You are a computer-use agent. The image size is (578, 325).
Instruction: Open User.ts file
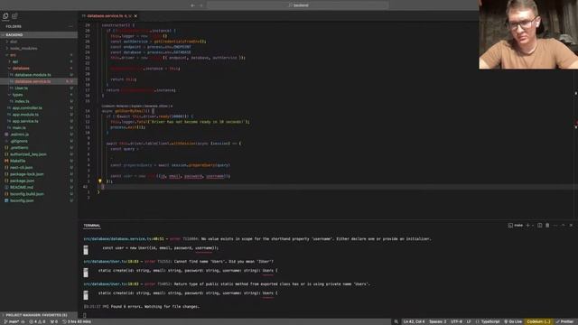[x=21, y=88]
